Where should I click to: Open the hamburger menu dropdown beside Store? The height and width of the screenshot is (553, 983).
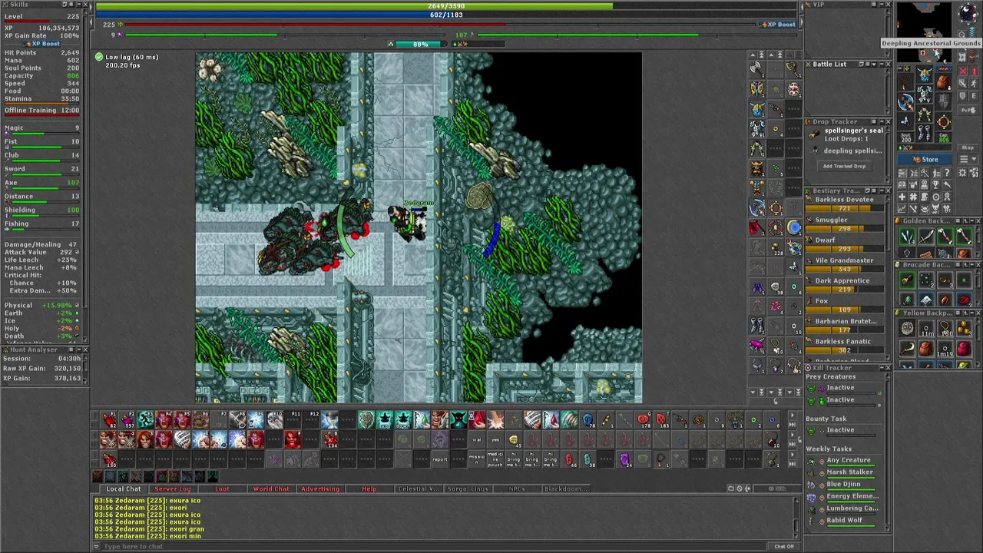click(x=968, y=159)
